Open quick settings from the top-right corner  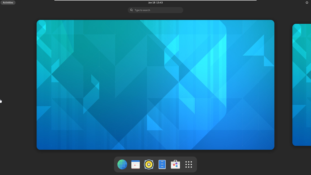tap(307, 2)
